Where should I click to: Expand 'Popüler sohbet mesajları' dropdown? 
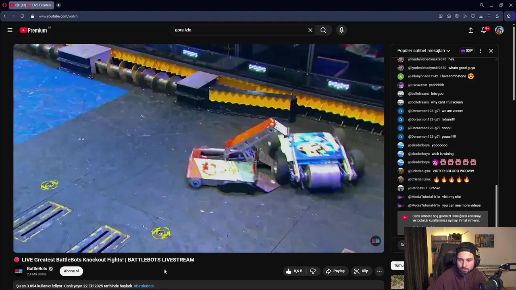[x=424, y=51]
